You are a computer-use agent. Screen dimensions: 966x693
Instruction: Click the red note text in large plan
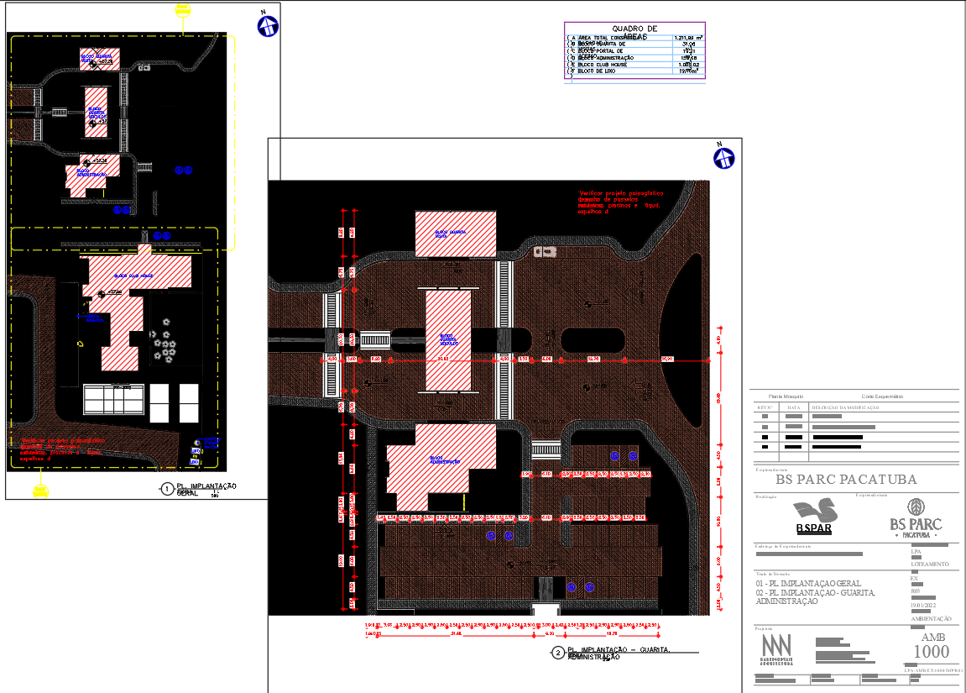click(619, 202)
